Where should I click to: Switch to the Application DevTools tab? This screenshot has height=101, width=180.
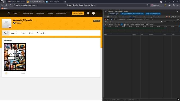point(154,17)
